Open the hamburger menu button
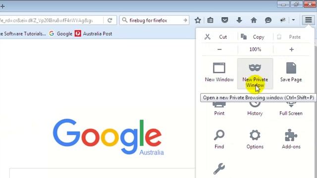317x178 pixels. click(308, 20)
